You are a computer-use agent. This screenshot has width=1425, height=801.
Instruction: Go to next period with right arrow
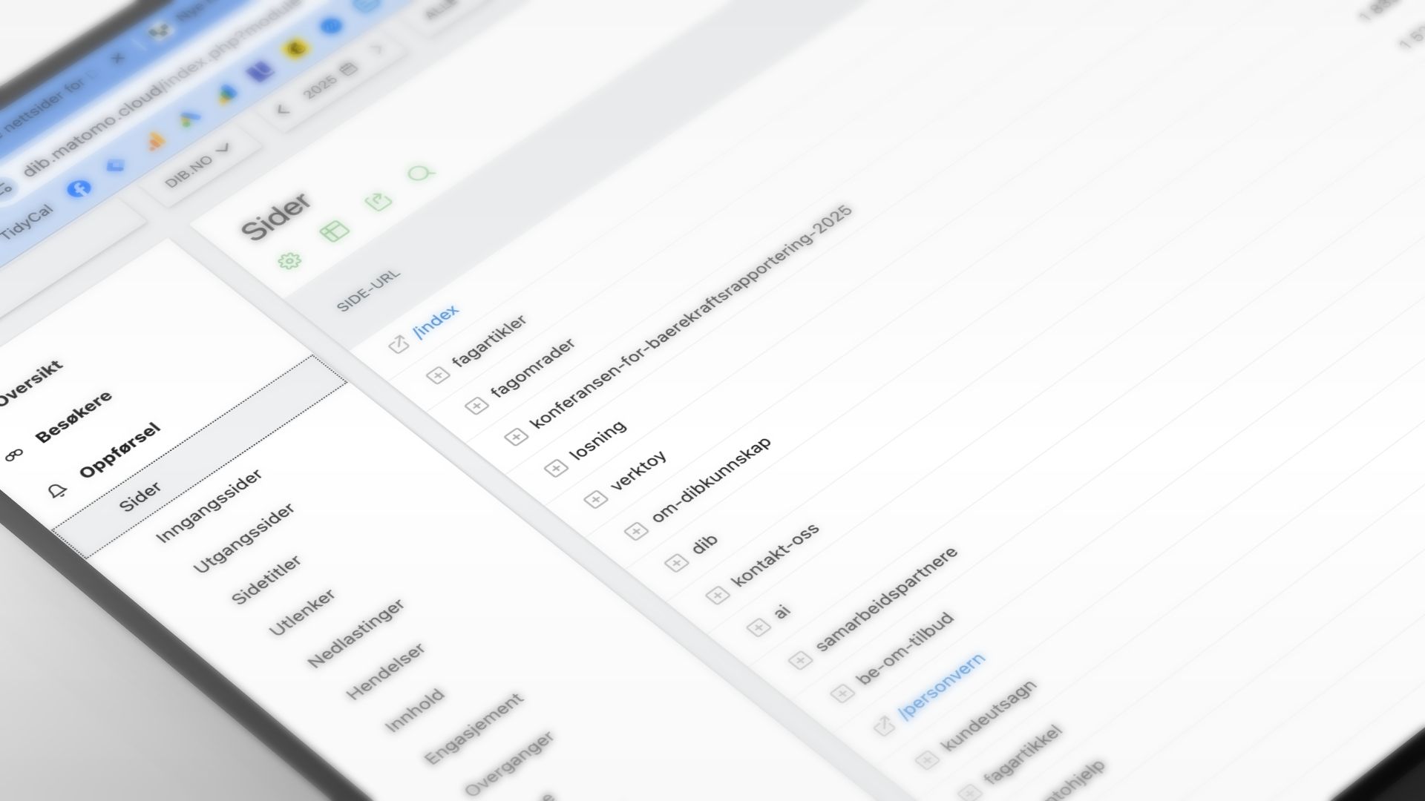378,49
